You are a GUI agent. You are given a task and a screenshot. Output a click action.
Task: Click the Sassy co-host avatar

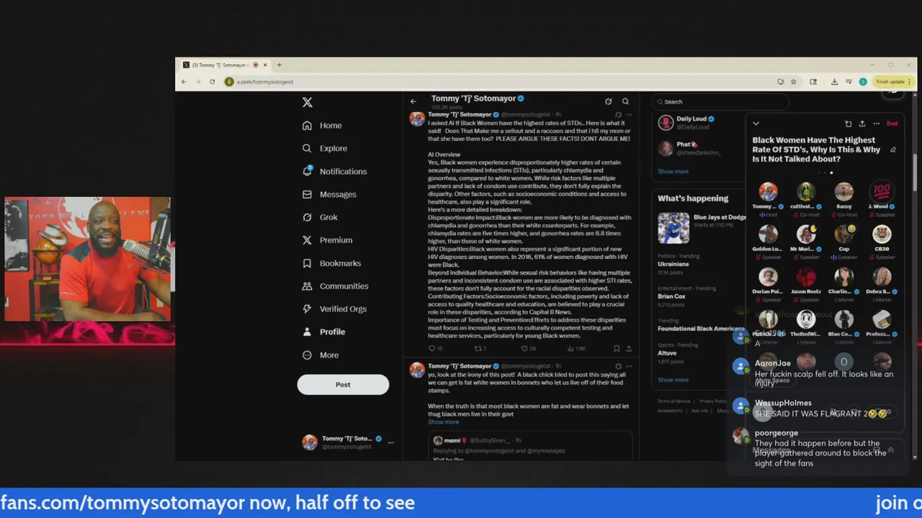point(843,191)
